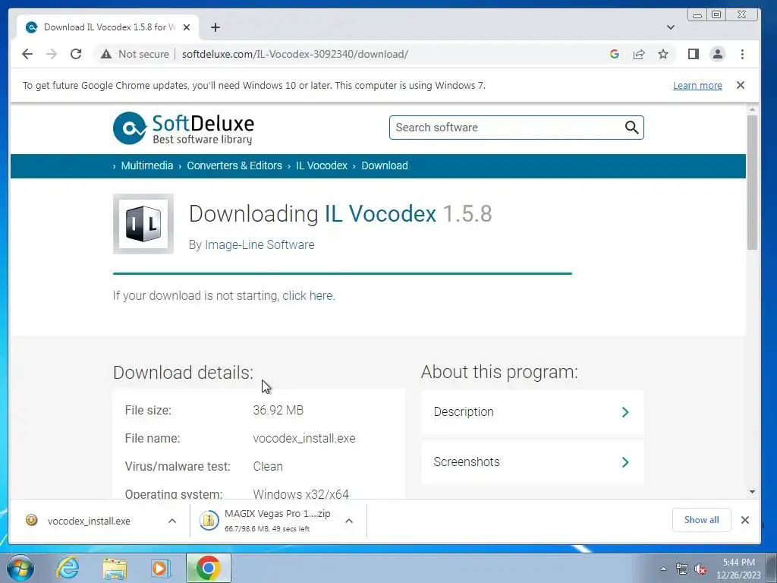Viewport: 777px width, 583px height.
Task: Open the tab search dropdown
Action: pyautogui.click(x=671, y=27)
